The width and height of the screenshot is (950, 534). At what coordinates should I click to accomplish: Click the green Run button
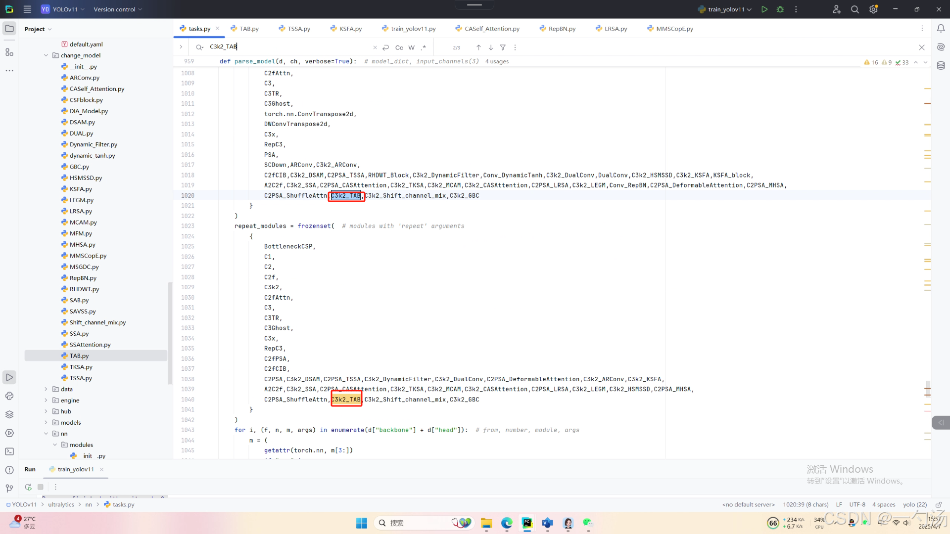764,9
